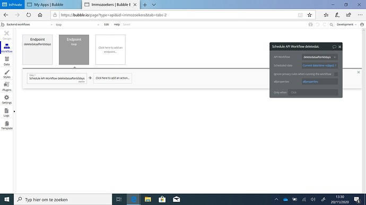Open the comment icon in action panel
The width and height of the screenshot is (366, 205).
tap(334, 46)
